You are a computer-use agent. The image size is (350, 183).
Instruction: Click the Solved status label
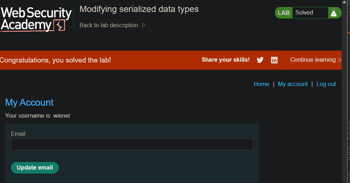304,12
